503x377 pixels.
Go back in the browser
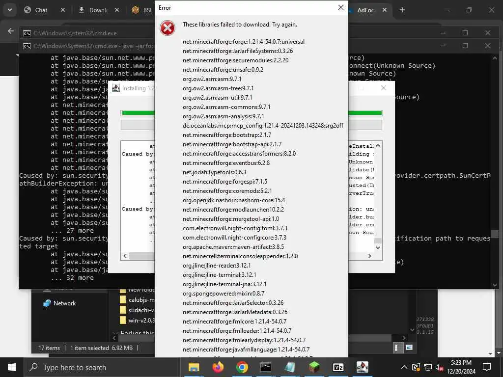coord(11,31)
